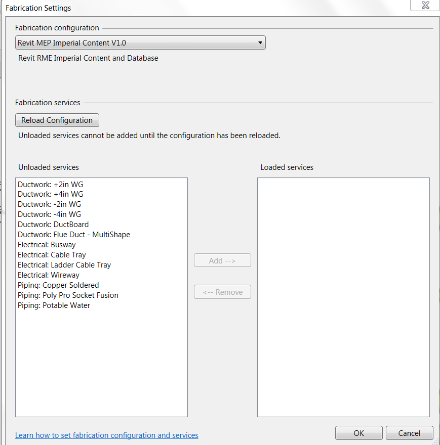The height and width of the screenshot is (445, 440).
Task: Select Ductwork: Flue Duct - MultiShape
Action: (74, 235)
